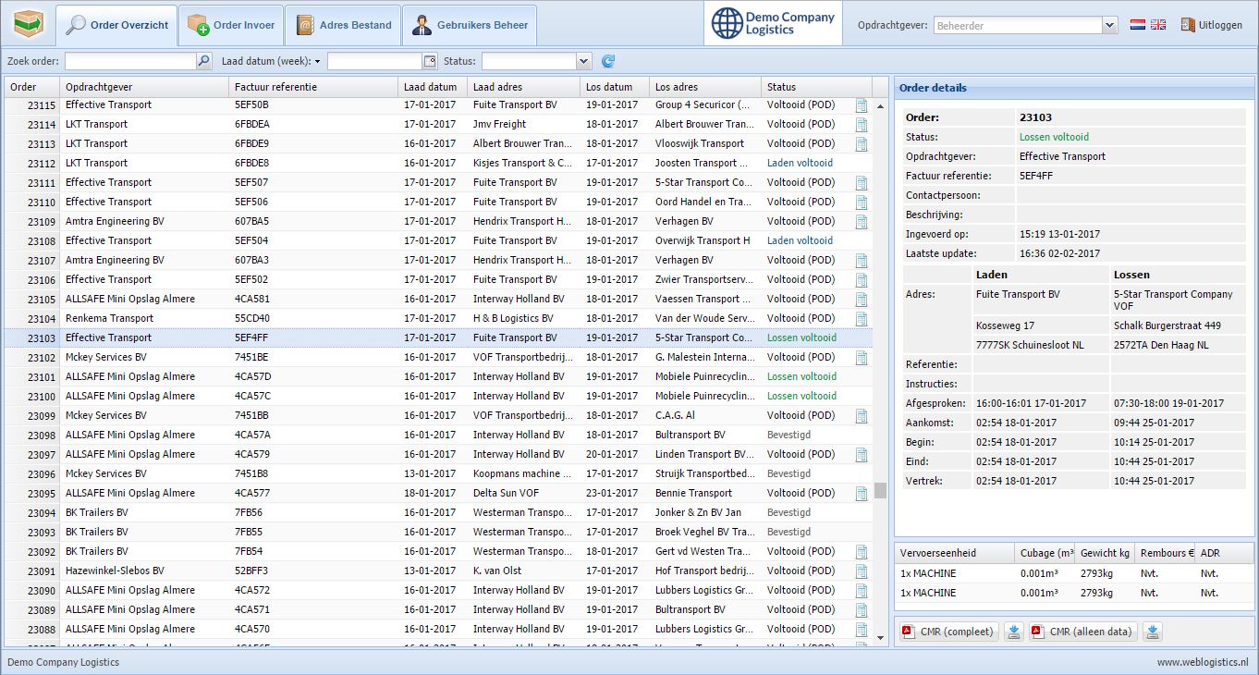
Task: Download the CMR (alleen data) file icon
Action: pos(1152,632)
